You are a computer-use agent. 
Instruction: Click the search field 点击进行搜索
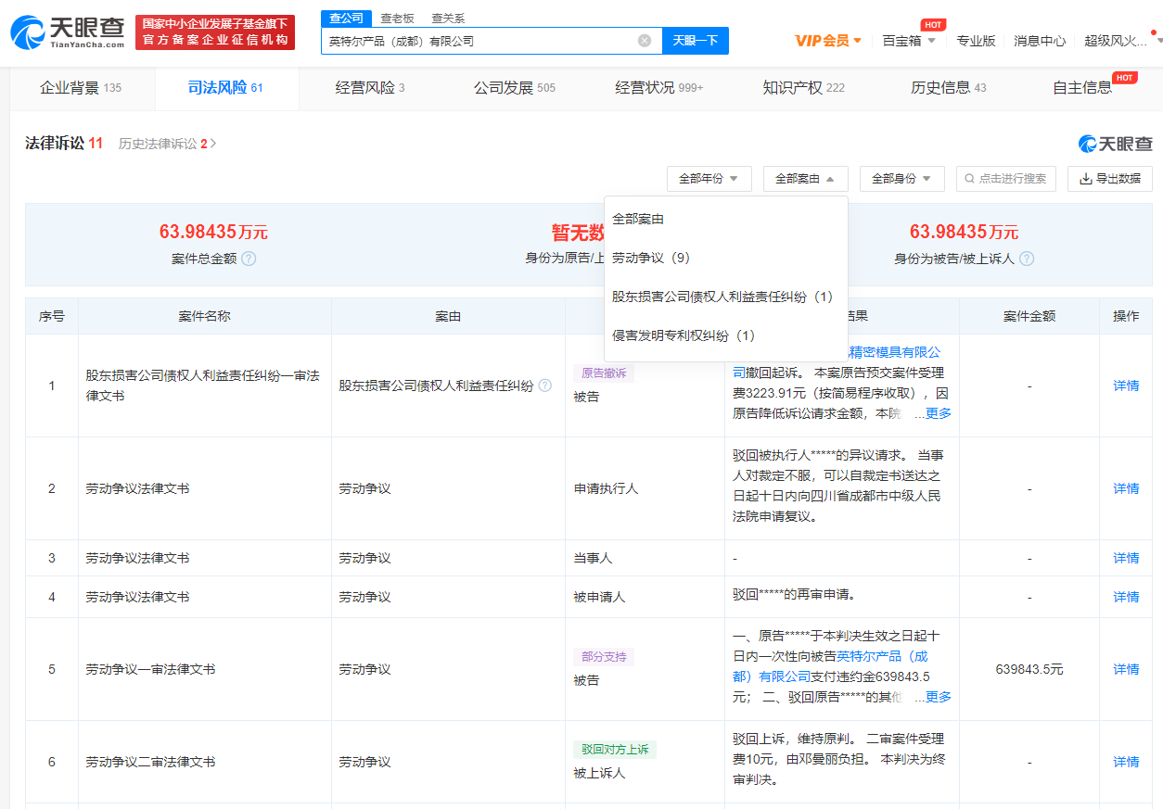1007,179
